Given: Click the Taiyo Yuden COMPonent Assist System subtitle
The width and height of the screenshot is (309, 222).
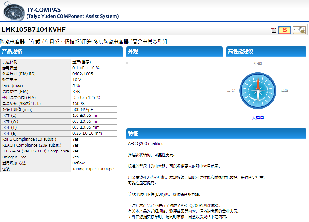Looking at the screenshot, I should tap(72, 16).
